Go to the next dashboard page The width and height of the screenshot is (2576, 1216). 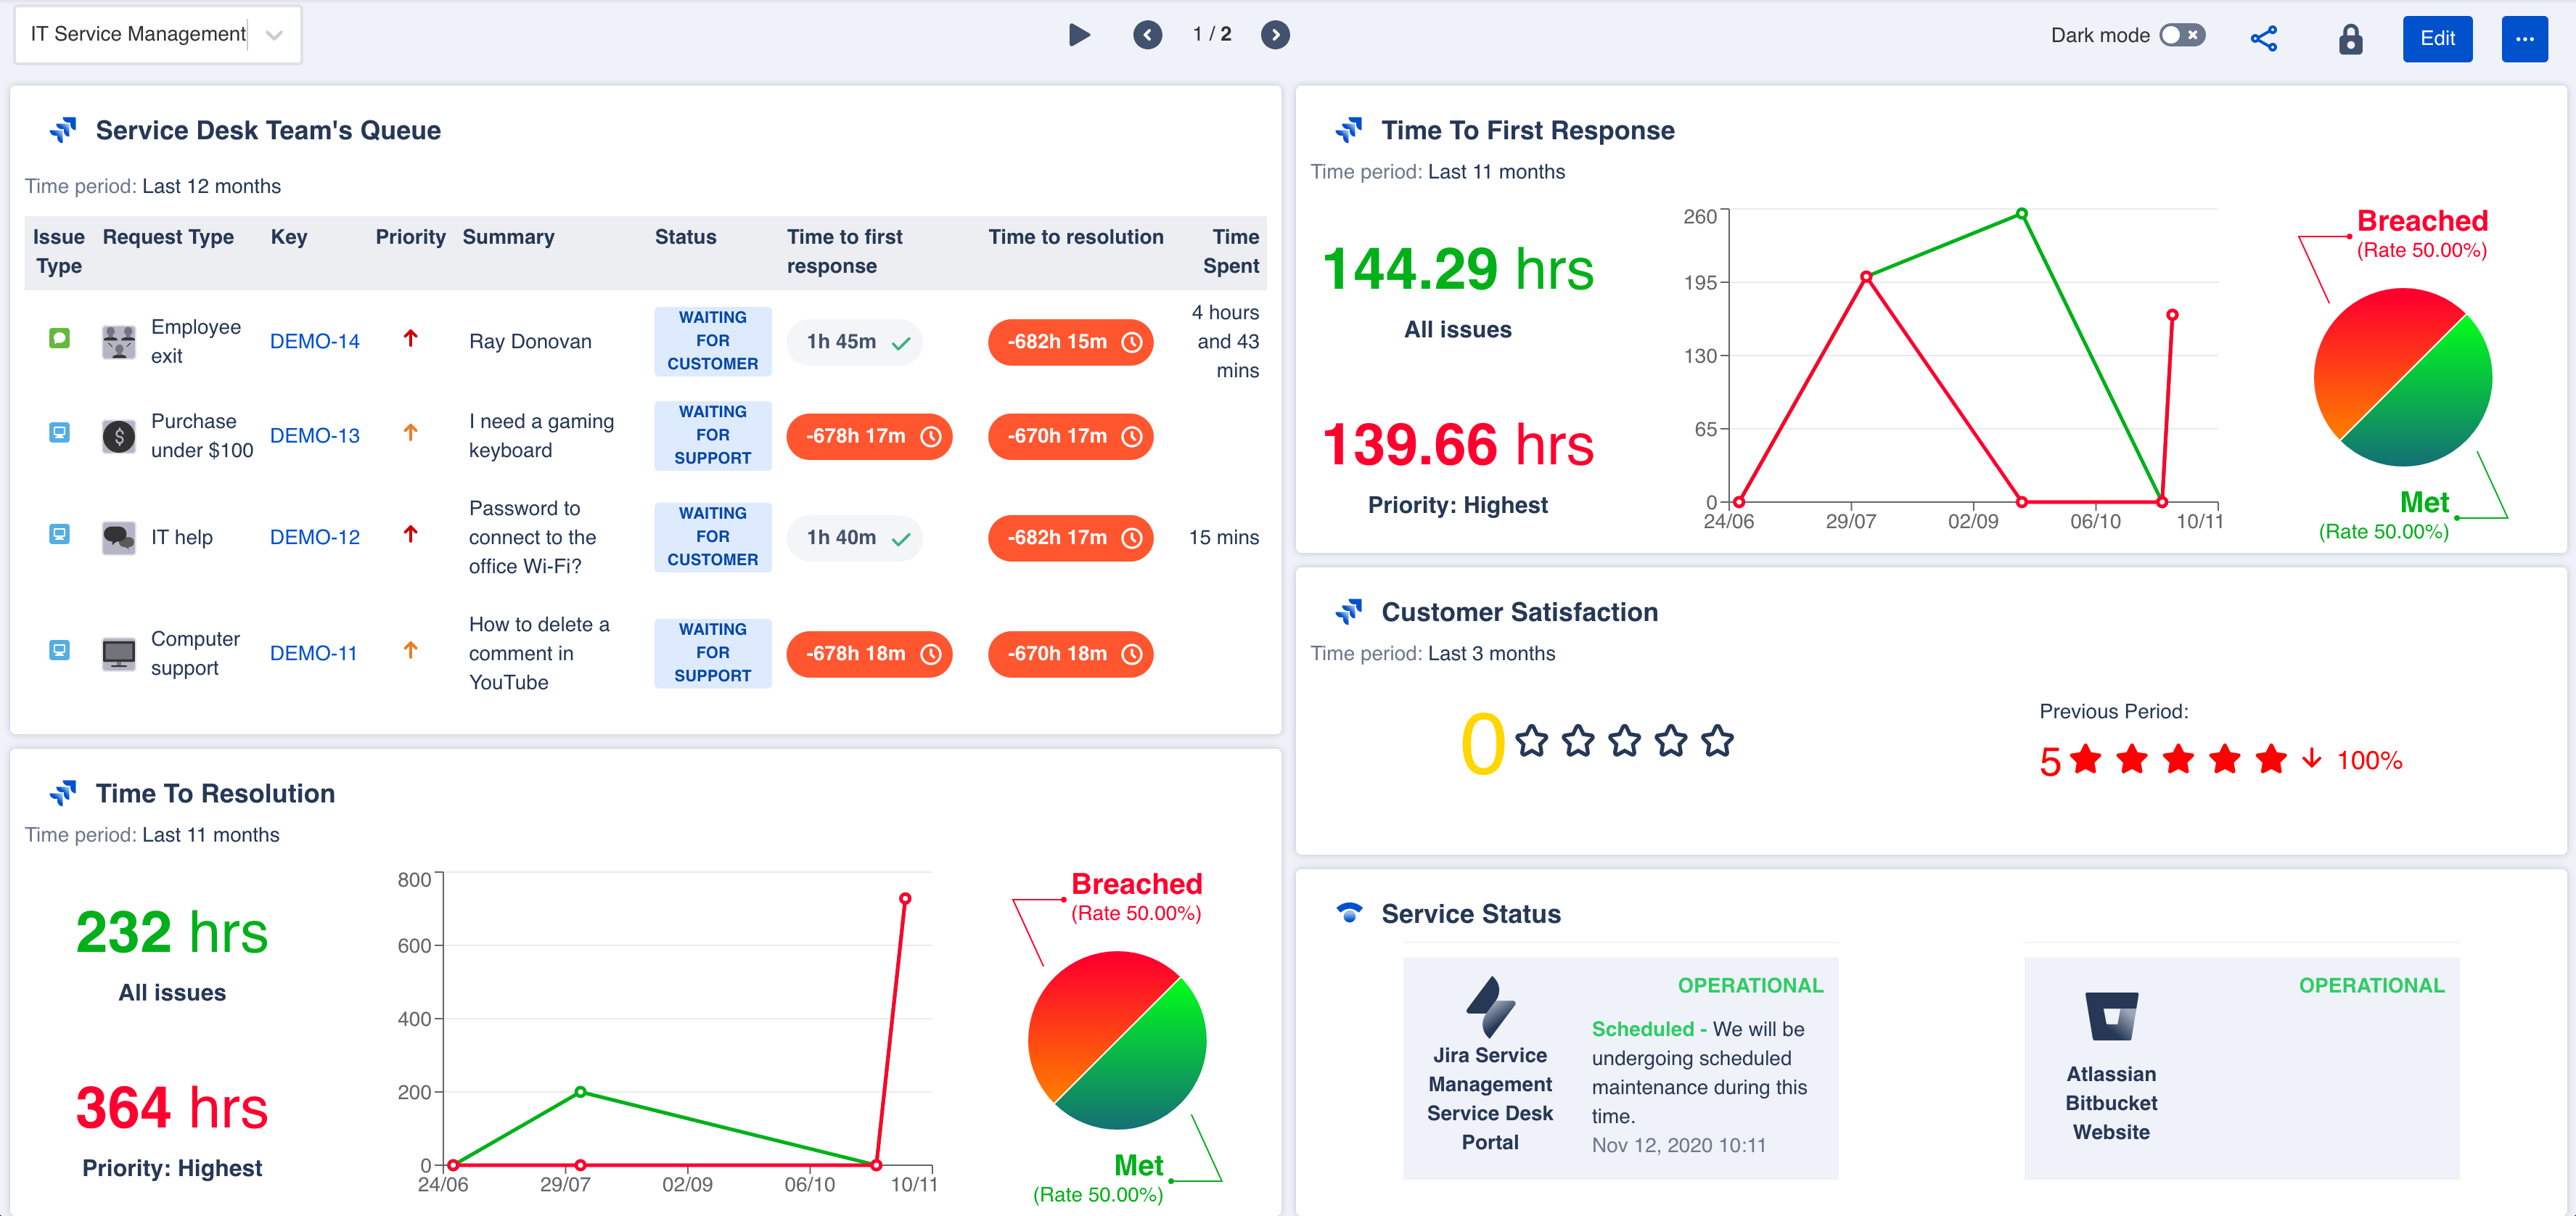pos(1275,34)
